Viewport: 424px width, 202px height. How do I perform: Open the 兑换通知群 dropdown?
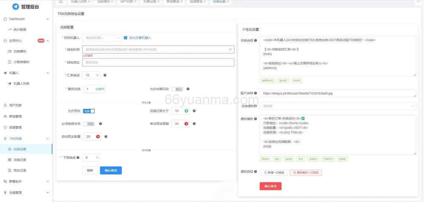pyautogui.click(x=338, y=106)
